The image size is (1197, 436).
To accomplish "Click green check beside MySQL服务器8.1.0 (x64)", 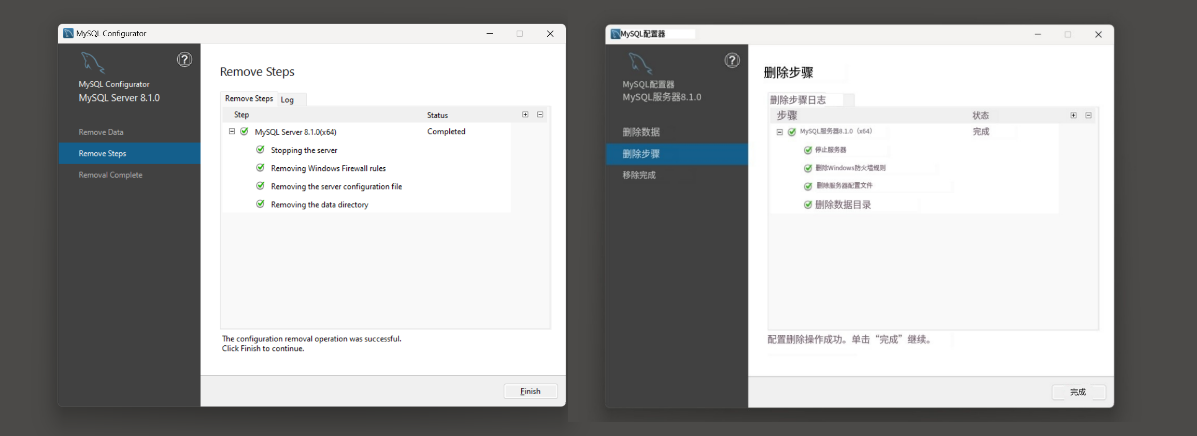I will point(792,132).
